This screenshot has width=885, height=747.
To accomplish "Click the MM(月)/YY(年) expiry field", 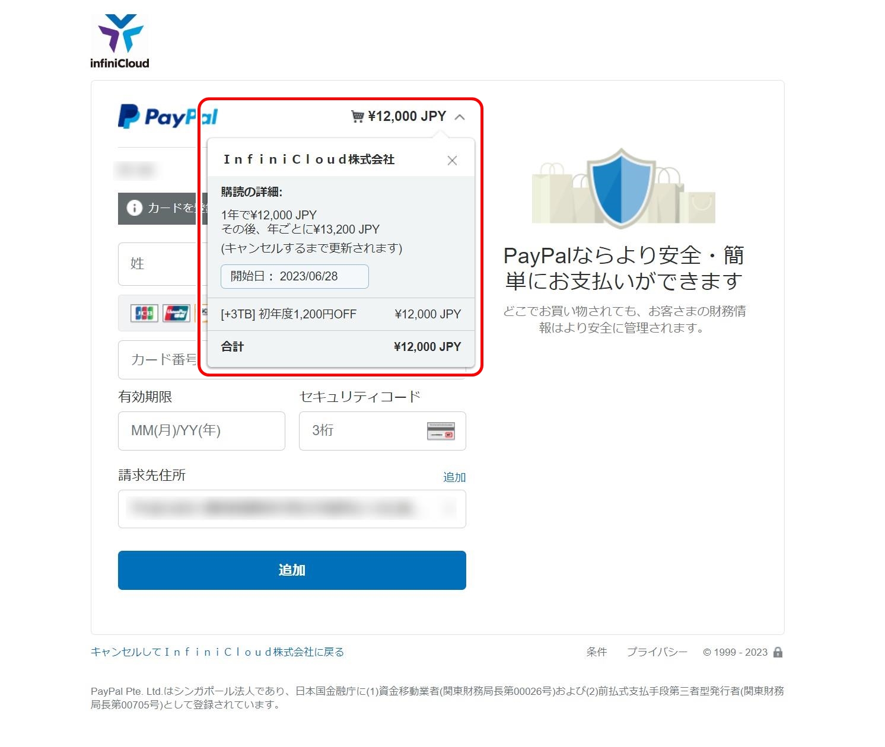I will click(202, 431).
